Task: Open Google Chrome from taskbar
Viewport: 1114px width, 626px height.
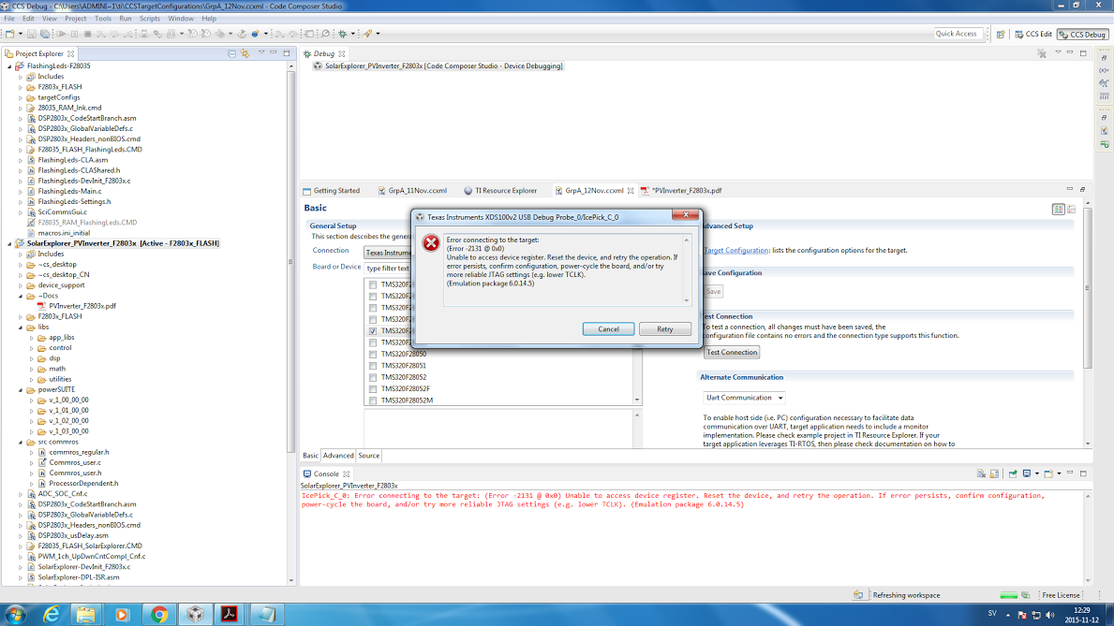Action: point(159,615)
